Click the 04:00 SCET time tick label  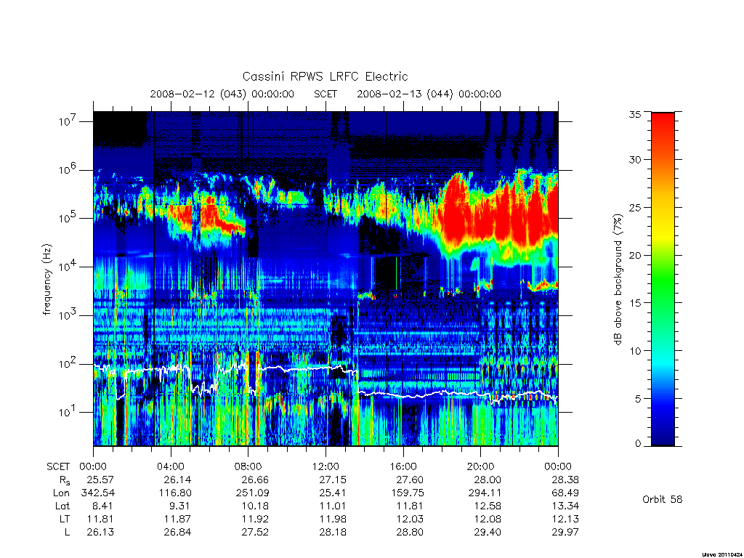tap(170, 466)
